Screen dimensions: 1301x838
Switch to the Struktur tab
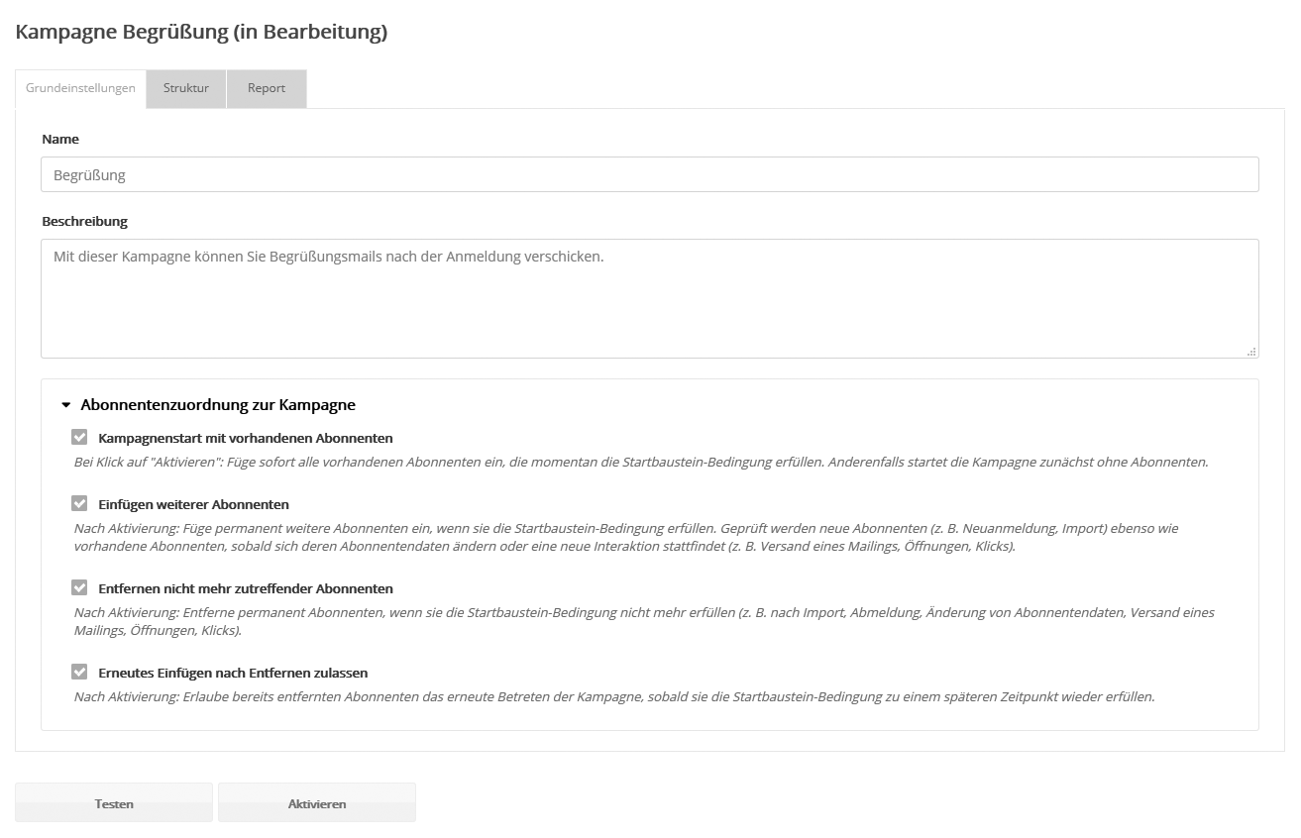[x=186, y=88]
